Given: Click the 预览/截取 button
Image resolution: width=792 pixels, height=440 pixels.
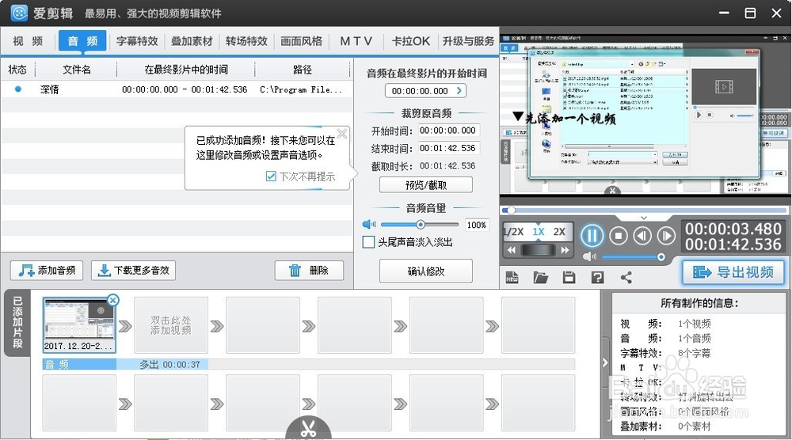Looking at the screenshot, I should coord(426,185).
